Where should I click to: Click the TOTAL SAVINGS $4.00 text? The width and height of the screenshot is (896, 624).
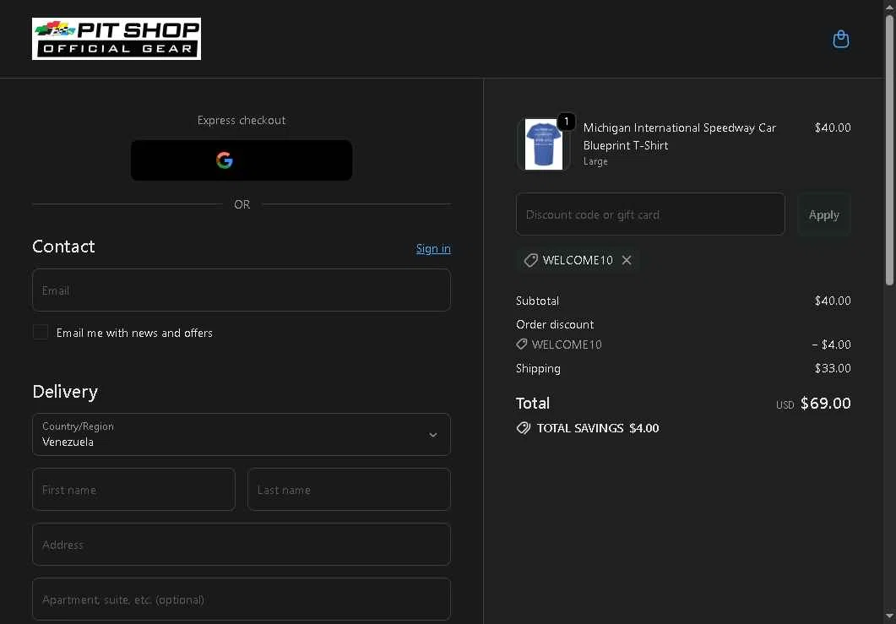coord(598,428)
